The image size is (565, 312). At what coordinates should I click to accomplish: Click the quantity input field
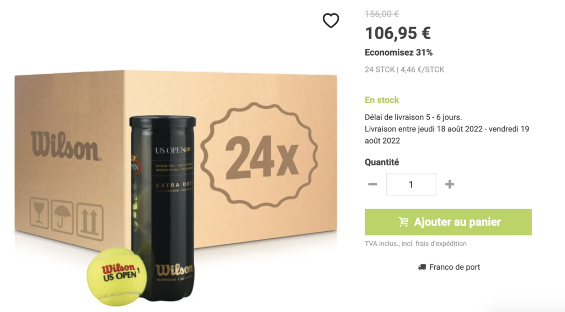point(411,184)
